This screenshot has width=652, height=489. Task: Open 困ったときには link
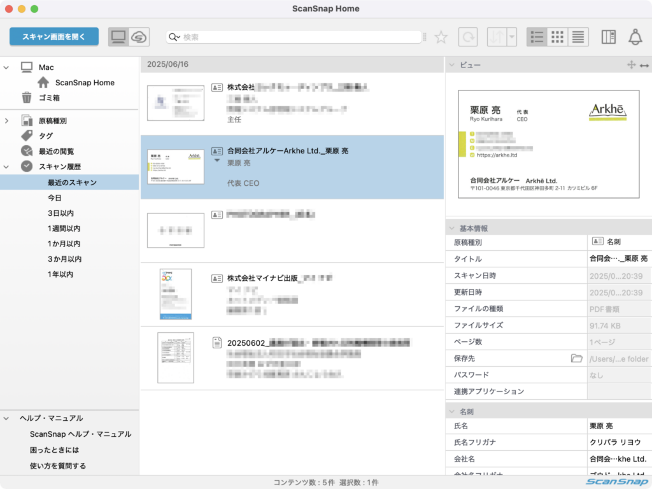point(54,450)
